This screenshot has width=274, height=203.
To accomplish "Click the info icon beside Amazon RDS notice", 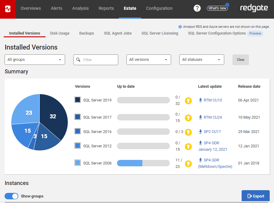I will (180, 27).
